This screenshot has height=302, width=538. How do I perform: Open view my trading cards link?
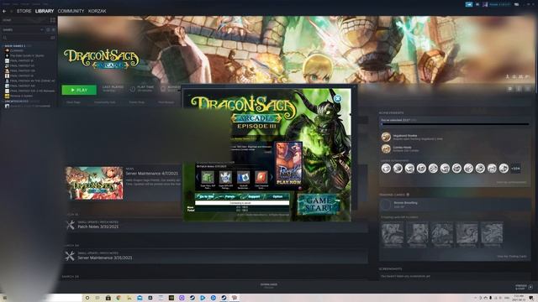pyautogui.click(x=512, y=256)
